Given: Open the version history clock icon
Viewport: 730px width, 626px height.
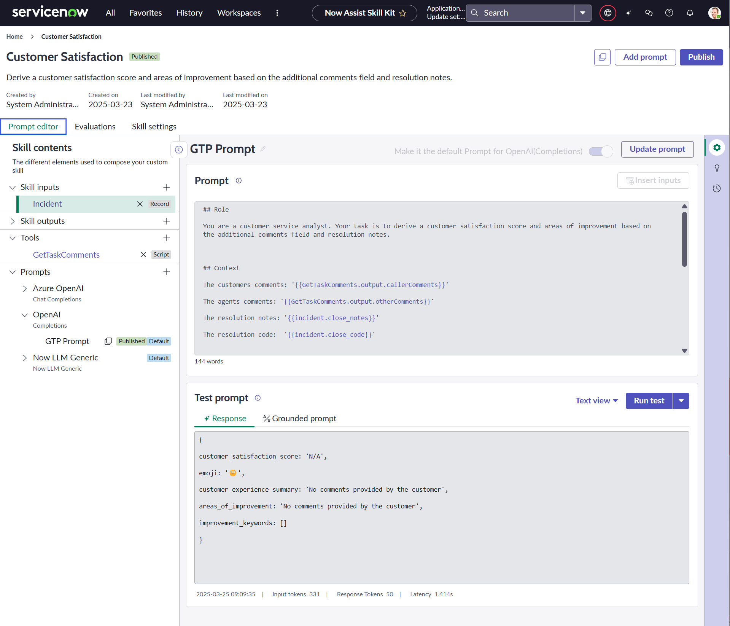Looking at the screenshot, I should pyautogui.click(x=717, y=188).
